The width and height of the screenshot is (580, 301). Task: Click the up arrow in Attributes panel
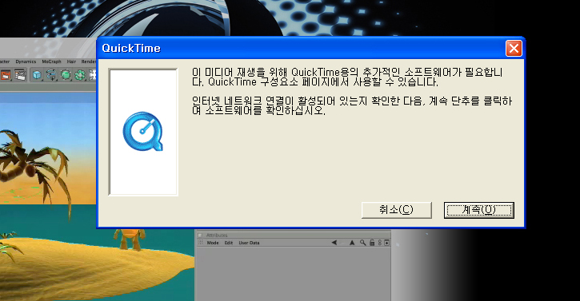coord(352,243)
